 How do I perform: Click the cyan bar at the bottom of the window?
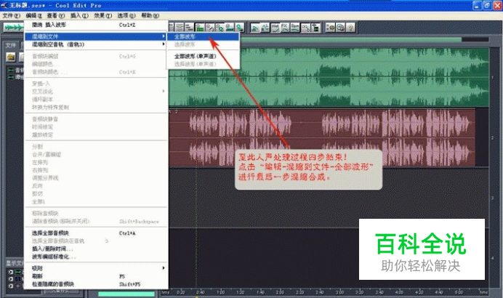point(126,294)
